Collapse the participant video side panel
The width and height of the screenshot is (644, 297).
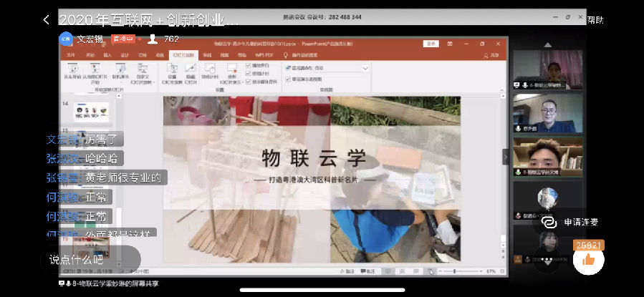coord(506,157)
